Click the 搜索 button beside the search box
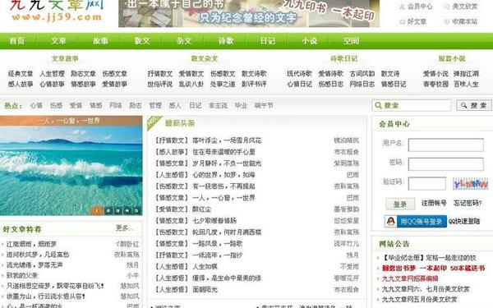This screenshot has height=308, width=493. pos(474,105)
